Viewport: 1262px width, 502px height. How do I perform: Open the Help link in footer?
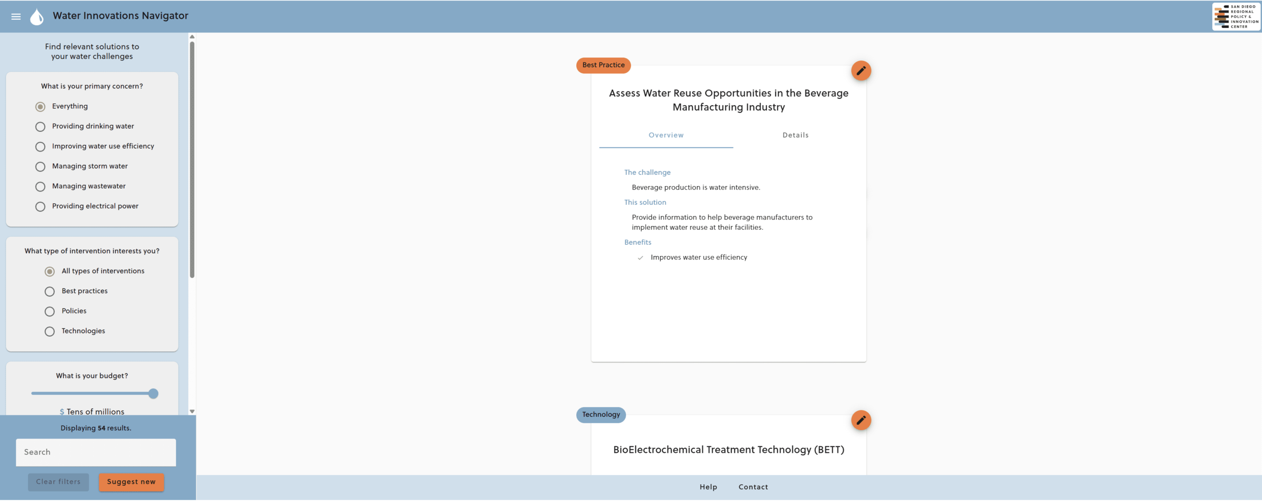tap(708, 487)
